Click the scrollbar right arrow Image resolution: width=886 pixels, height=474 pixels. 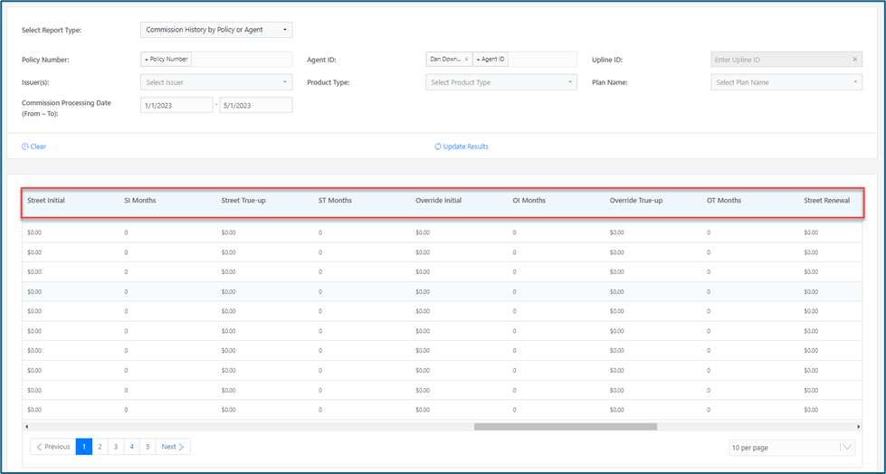coord(858,427)
